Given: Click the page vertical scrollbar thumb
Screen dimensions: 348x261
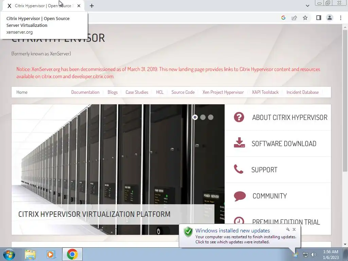Looking at the screenshot, I should (x=345, y=100).
